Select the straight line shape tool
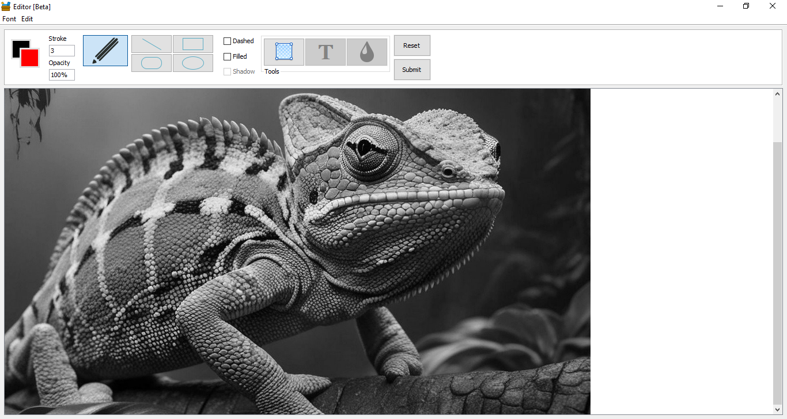The height and width of the screenshot is (419, 787). coord(152,44)
